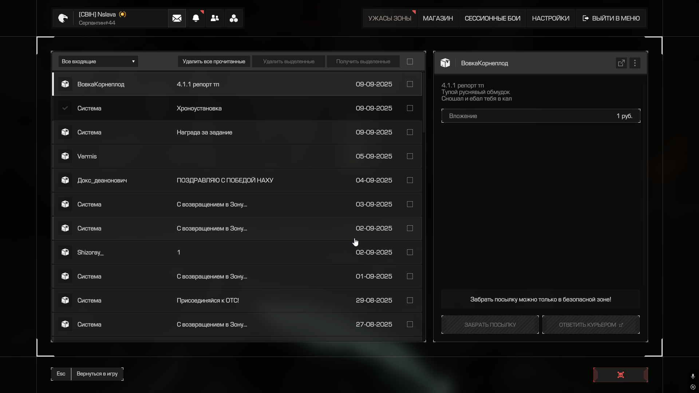Click the faction eagle emblem

(63, 18)
